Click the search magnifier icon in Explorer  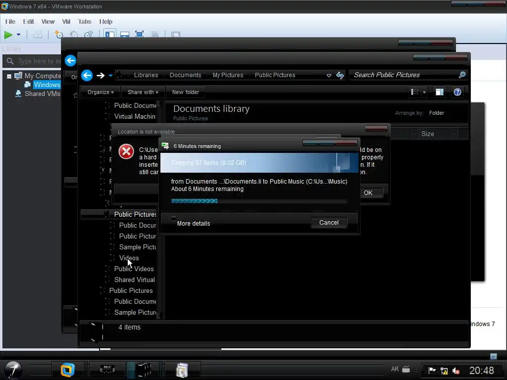462,75
